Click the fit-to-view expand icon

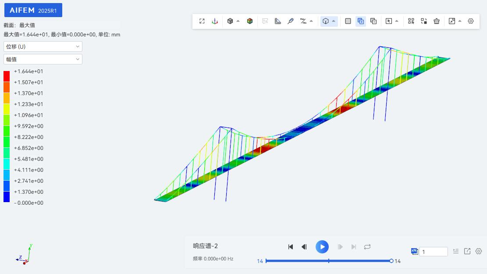click(202, 21)
